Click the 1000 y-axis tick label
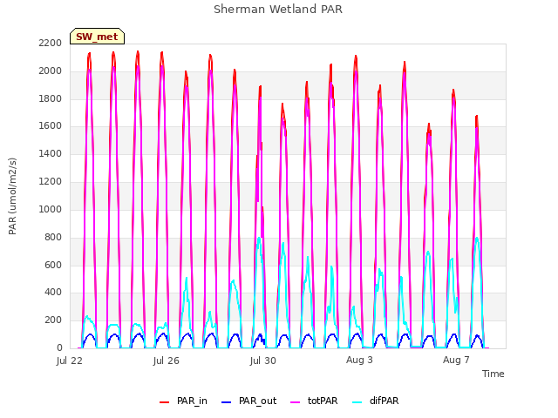This screenshot has height=418, width=558. [x=51, y=209]
